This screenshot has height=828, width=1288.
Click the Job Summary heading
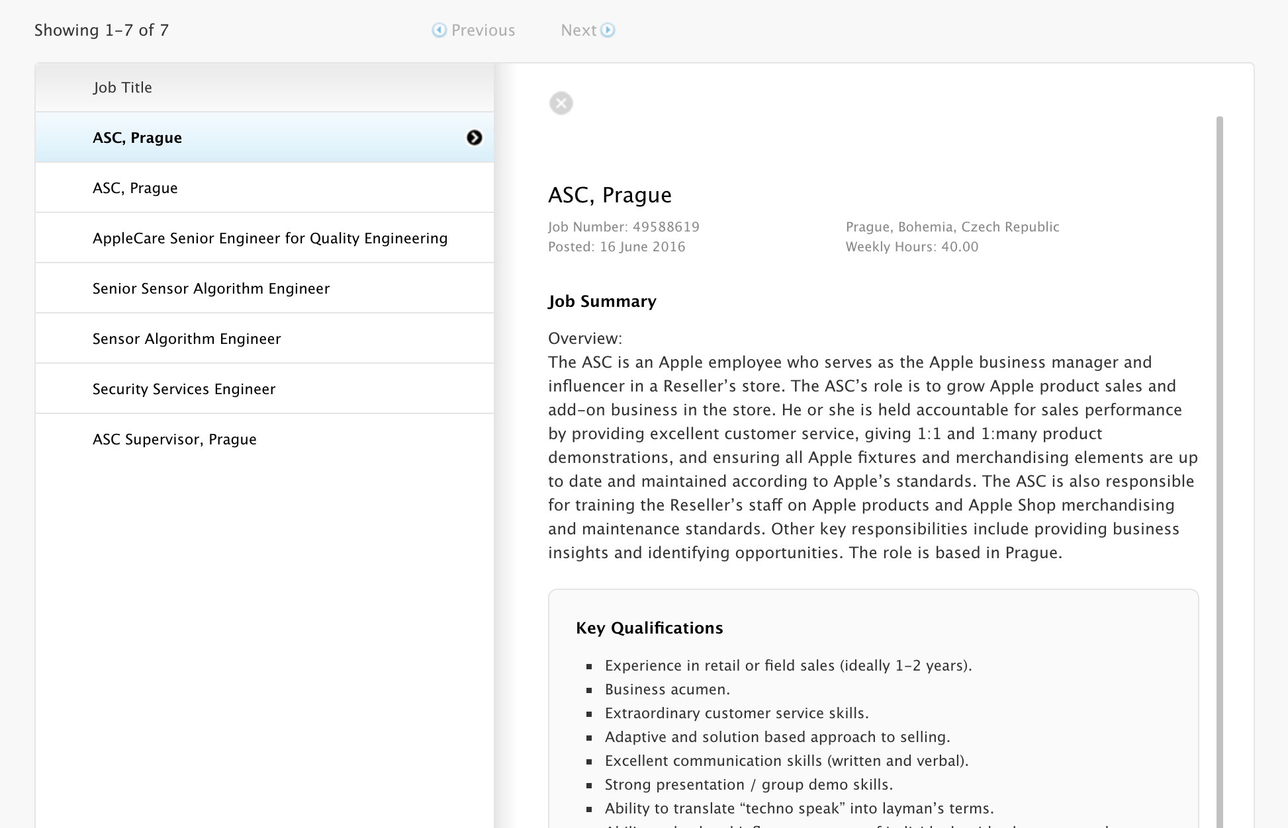(602, 302)
